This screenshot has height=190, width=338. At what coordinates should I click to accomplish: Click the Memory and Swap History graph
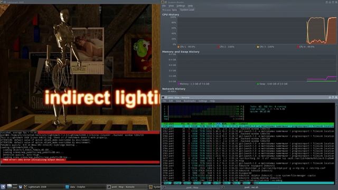click(257, 68)
